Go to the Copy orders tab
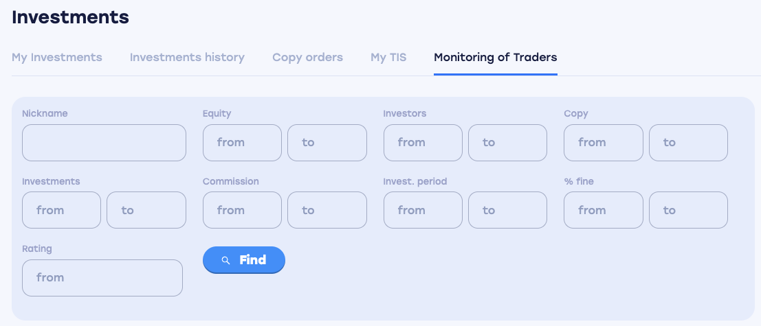The image size is (761, 326). 307,57
